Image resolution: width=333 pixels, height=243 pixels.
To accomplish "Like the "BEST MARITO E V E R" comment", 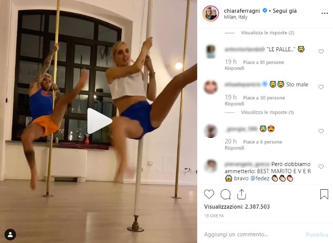I will [321, 167].
